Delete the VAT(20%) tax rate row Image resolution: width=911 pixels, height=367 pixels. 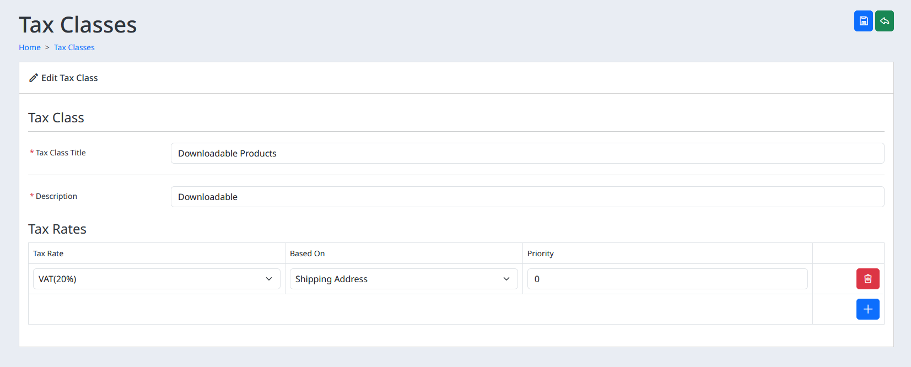pyautogui.click(x=867, y=279)
